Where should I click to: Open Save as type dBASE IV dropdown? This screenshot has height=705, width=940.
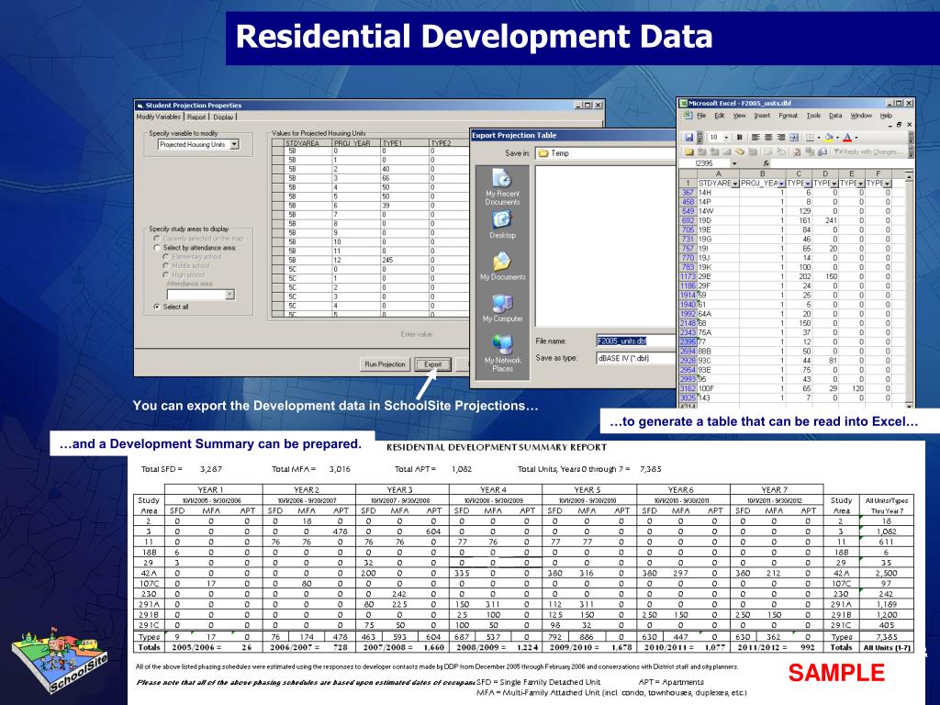[x=636, y=359]
